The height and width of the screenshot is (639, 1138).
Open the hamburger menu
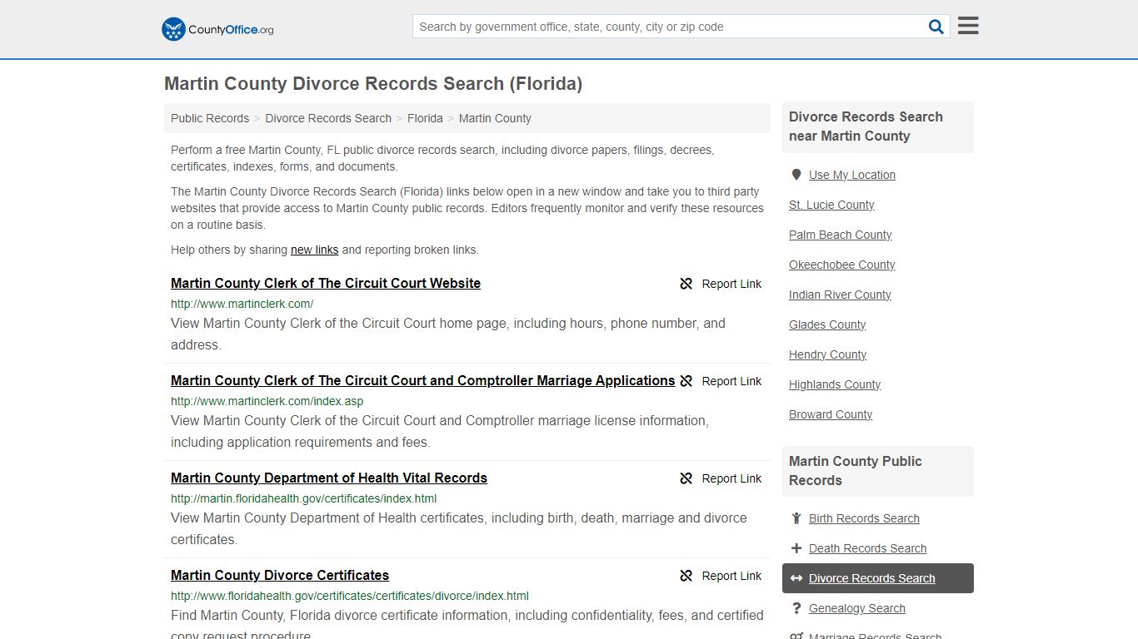(968, 26)
